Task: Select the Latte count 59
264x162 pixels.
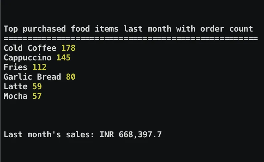Action: [x=37, y=86]
